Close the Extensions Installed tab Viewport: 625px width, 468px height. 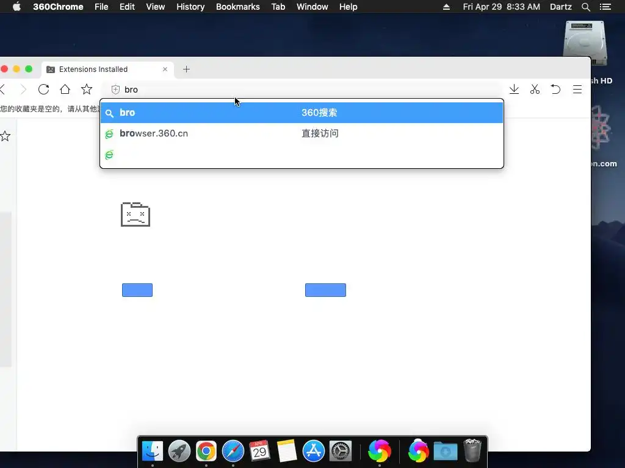pos(165,69)
